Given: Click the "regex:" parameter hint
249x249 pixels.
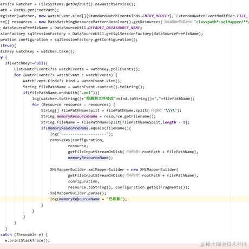Looking at the screenshot, I should (156, 110).
